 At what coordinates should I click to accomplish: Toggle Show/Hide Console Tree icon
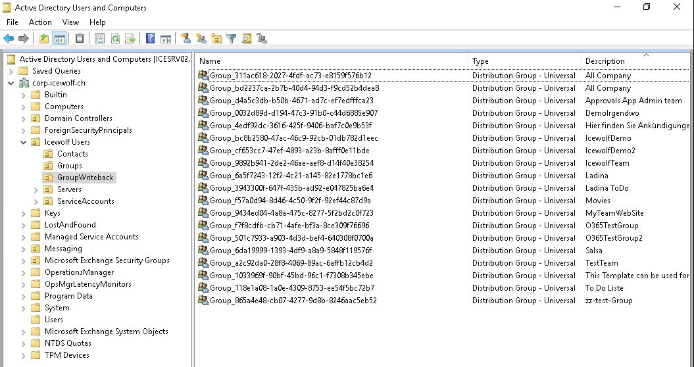click(59, 39)
